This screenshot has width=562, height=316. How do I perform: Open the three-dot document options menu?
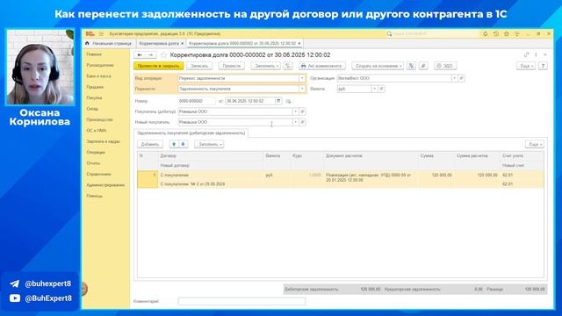pyautogui.click(x=537, y=54)
